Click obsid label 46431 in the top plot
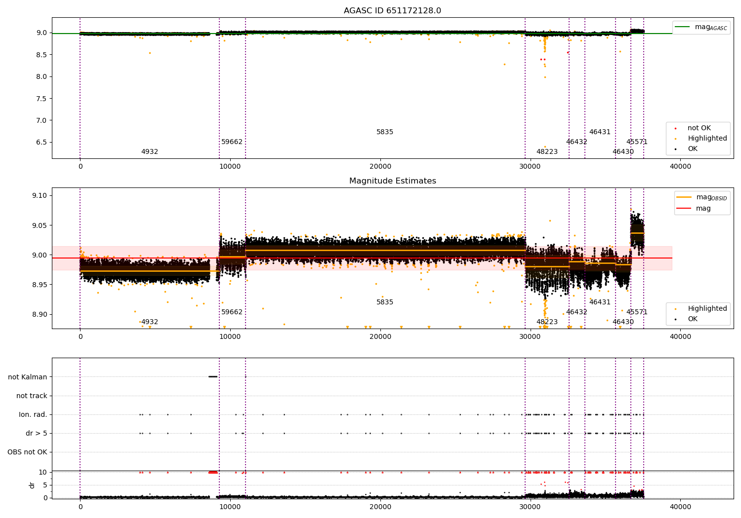741x518 pixels. coord(600,132)
